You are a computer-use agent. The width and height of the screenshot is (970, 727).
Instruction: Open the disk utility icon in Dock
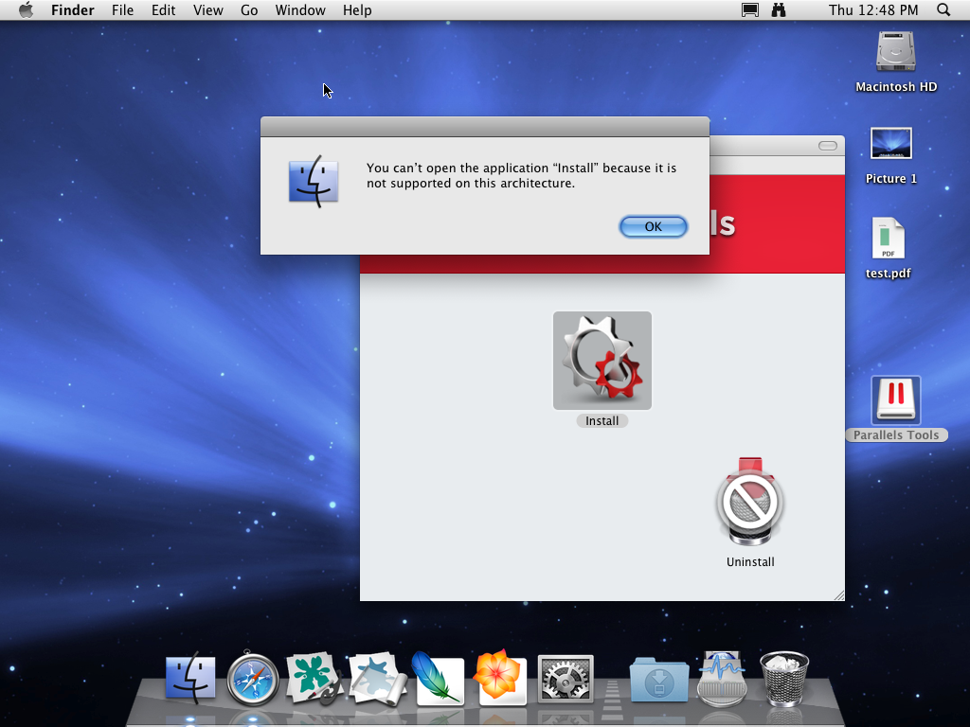[722, 678]
